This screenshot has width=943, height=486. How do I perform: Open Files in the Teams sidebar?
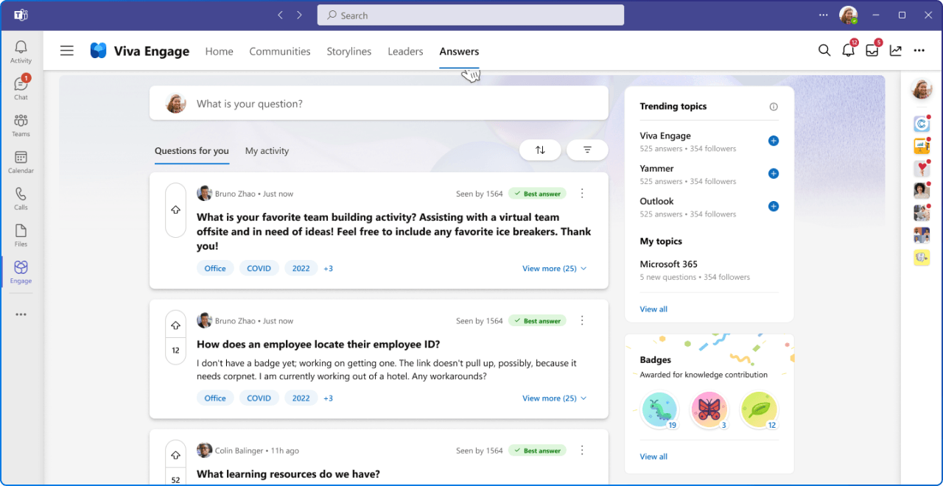tap(21, 234)
